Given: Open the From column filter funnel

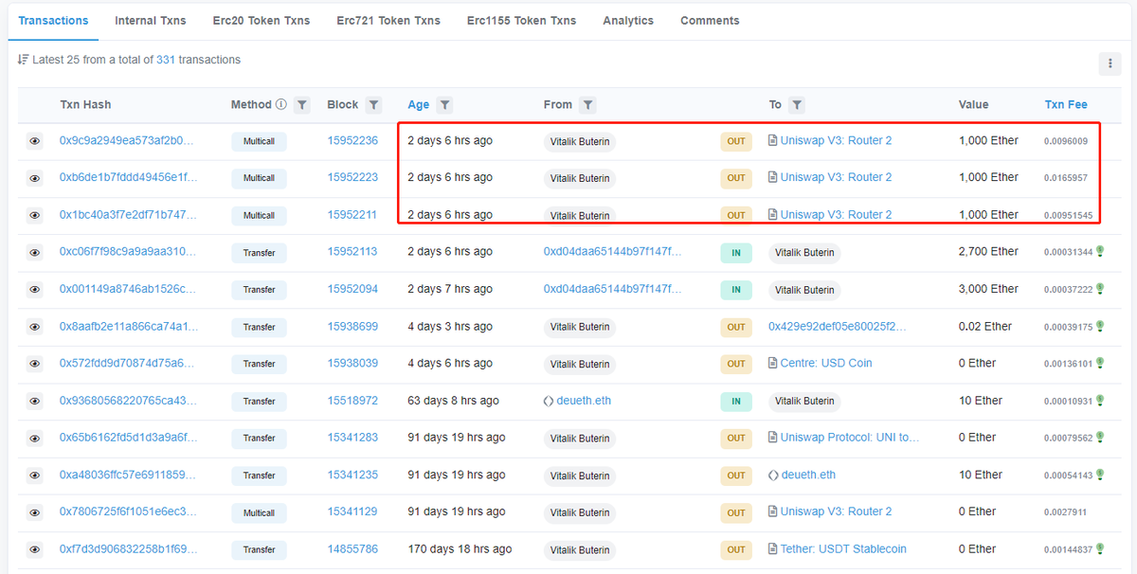Looking at the screenshot, I should pos(587,104).
